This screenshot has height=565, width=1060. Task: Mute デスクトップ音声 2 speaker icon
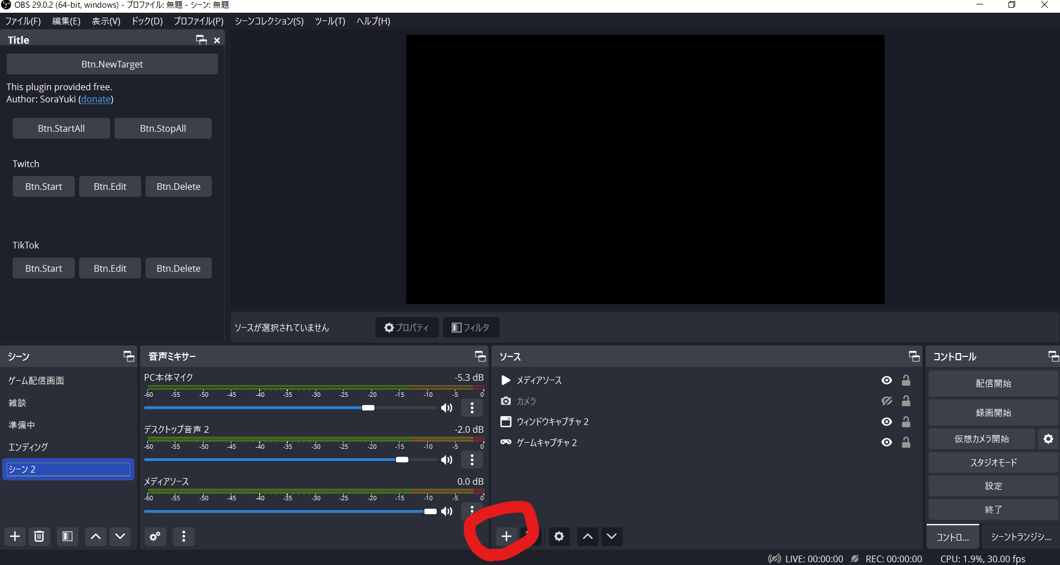coord(447,460)
